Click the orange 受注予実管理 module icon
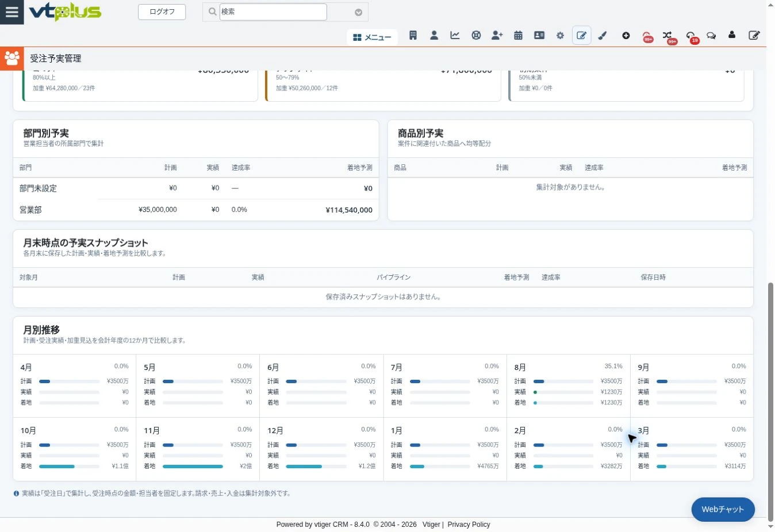 11,59
